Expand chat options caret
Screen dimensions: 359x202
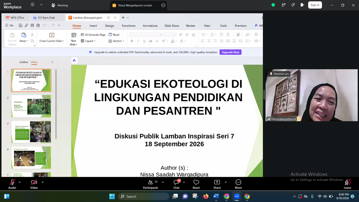tap(184, 182)
